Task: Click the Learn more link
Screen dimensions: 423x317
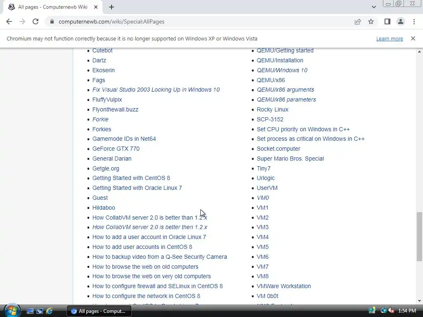Action: pyautogui.click(x=390, y=39)
